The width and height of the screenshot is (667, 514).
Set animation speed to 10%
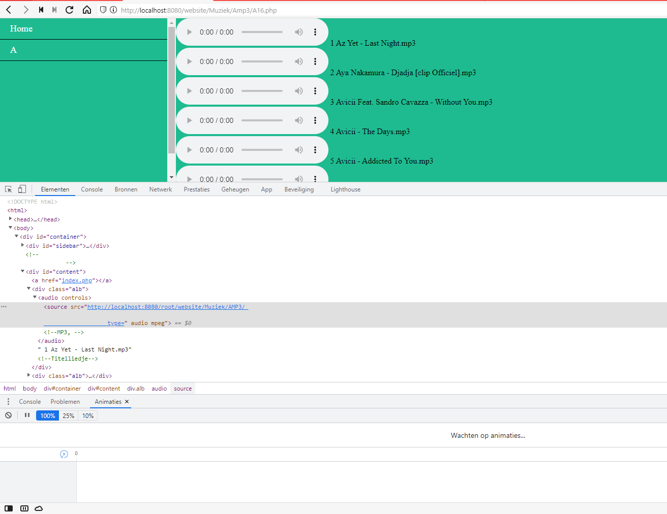pyautogui.click(x=87, y=416)
